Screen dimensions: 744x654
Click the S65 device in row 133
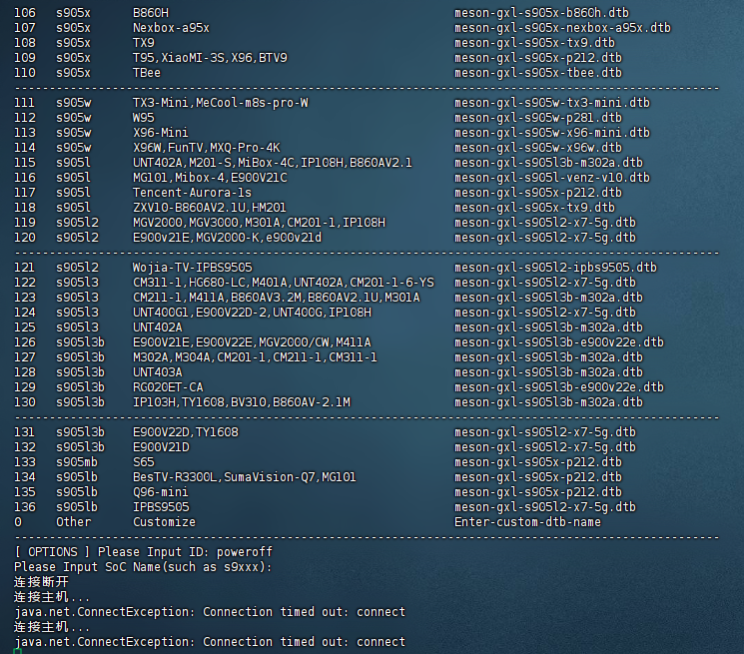pos(144,462)
